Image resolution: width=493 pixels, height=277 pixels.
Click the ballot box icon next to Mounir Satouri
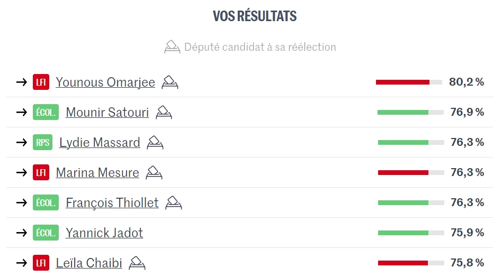(x=164, y=112)
